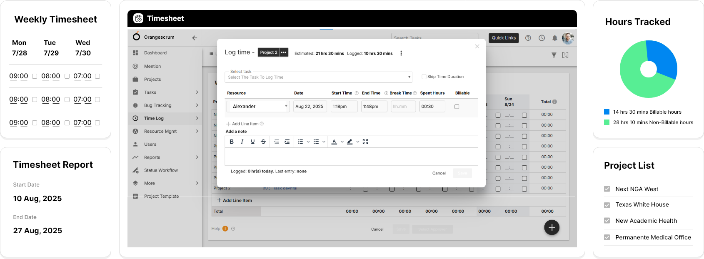The image size is (704, 259).
Task: Close the Log time dialog
Action: (x=477, y=46)
